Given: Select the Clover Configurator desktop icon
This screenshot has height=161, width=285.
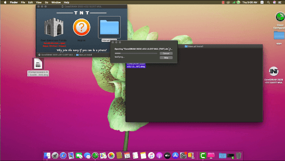Looking at the screenshot, I should click(280, 20).
